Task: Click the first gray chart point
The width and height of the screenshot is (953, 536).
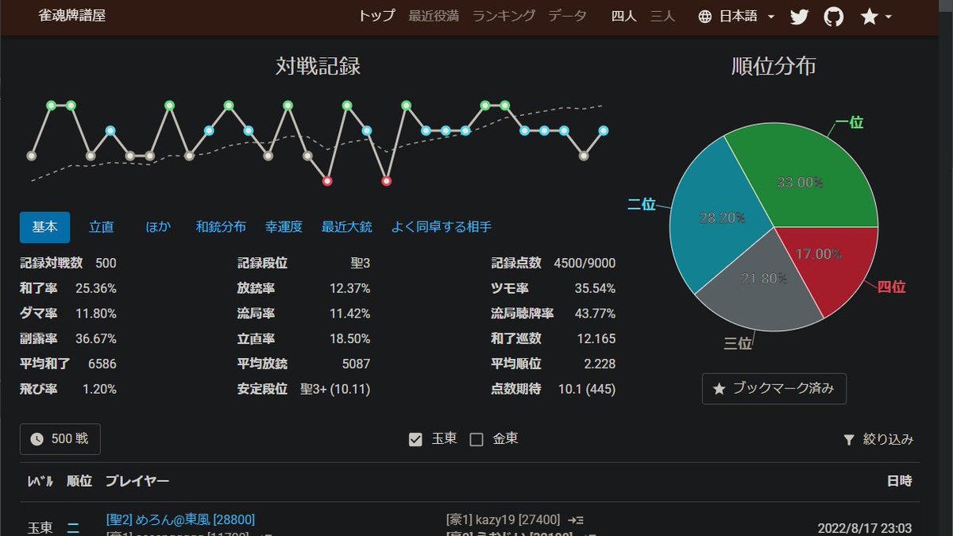Action: click(x=32, y=156)
